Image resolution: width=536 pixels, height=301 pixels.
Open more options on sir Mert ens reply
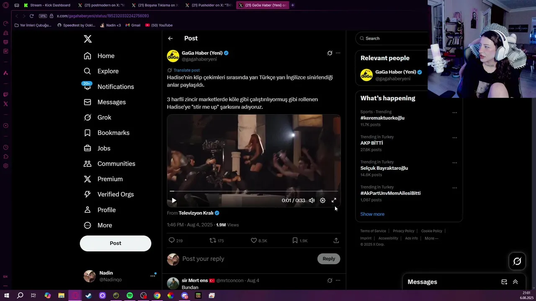coord(338,281)
